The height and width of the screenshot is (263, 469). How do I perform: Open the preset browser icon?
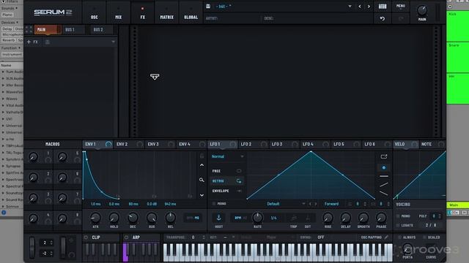tap(383, 7)
